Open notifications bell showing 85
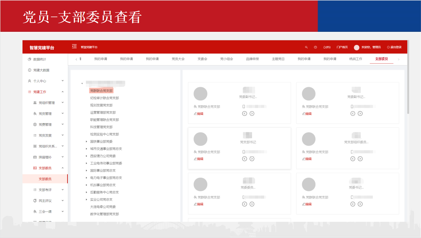The height and width of the screenshot is (238, 421). point(326,47)
